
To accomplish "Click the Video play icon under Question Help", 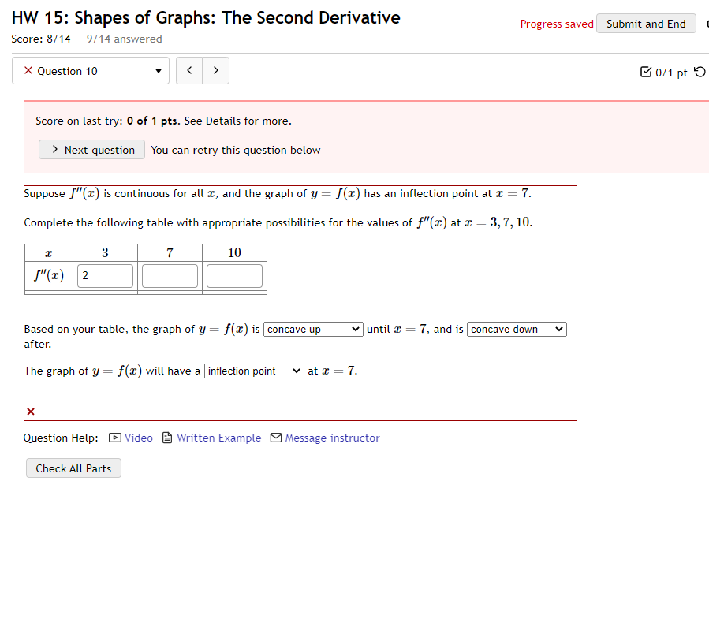I will click(115, 438).
